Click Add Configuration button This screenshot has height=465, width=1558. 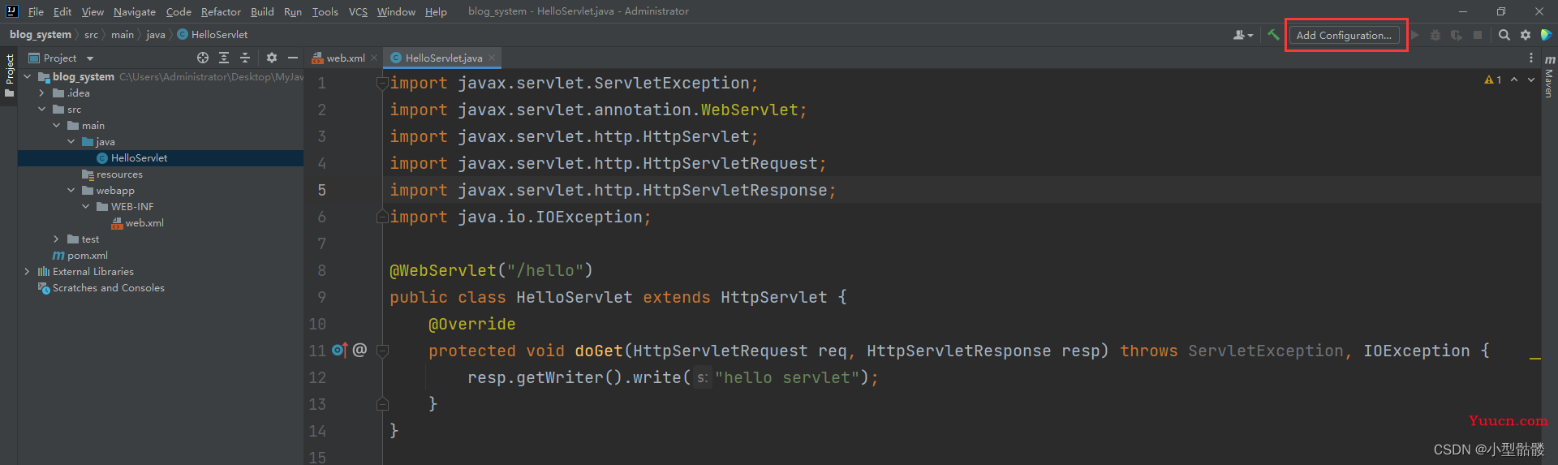pyautogui.click(x=1344, y=35)
